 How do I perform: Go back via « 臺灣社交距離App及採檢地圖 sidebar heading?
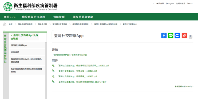pos(25,37)
